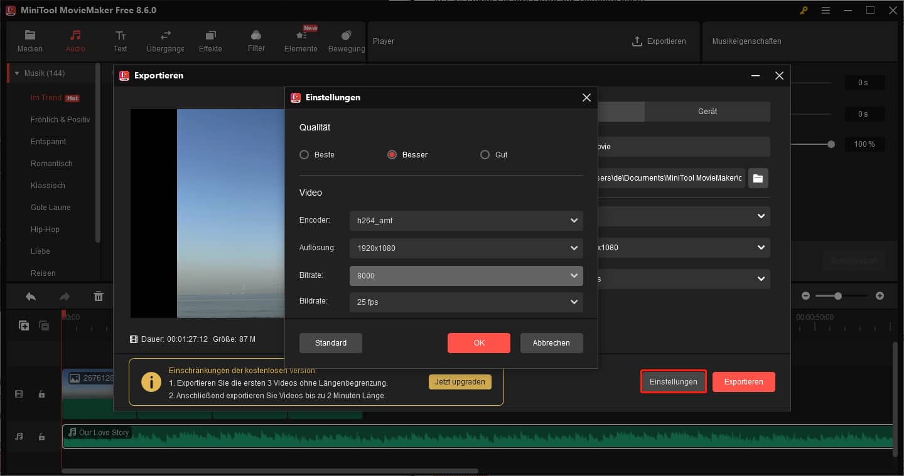Browse the Effekte library
The image size is (904, 476).
[x=210, y=41]
